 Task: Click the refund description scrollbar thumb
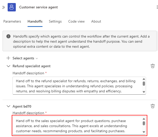point(144,84)
